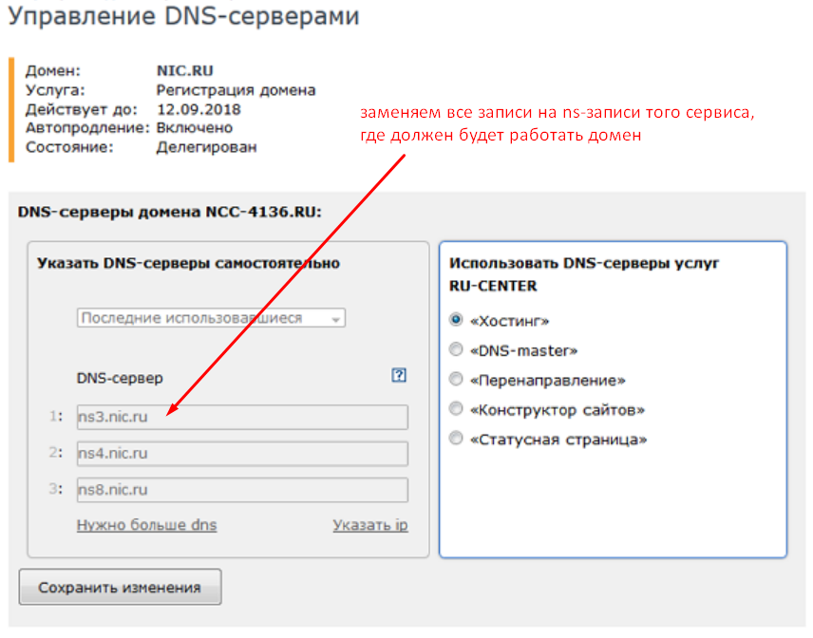Click the «Указать DNS-серверы самостоятельно» panel heading
This screenshot has width=813, height=638.
point(188,263)
